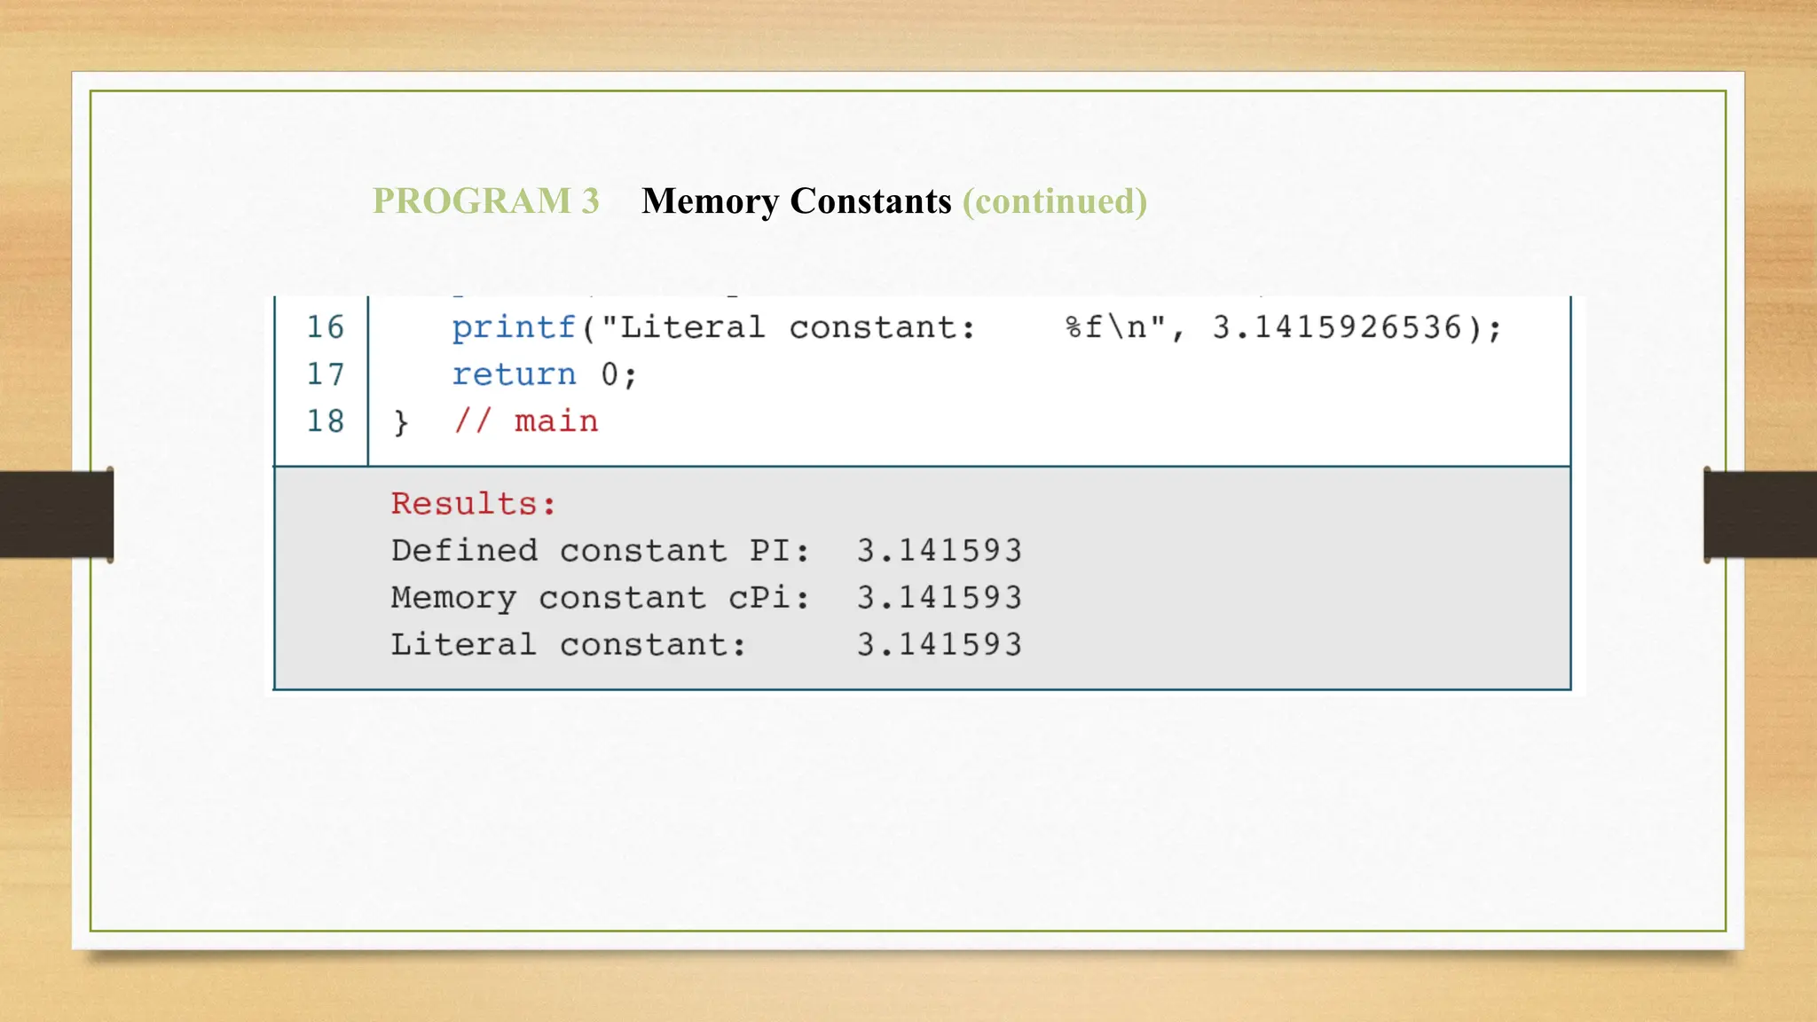Screen dimensions: 1817x1022
Task: Click the Memory constant cPi: label
Action: [x=600, y=598]
